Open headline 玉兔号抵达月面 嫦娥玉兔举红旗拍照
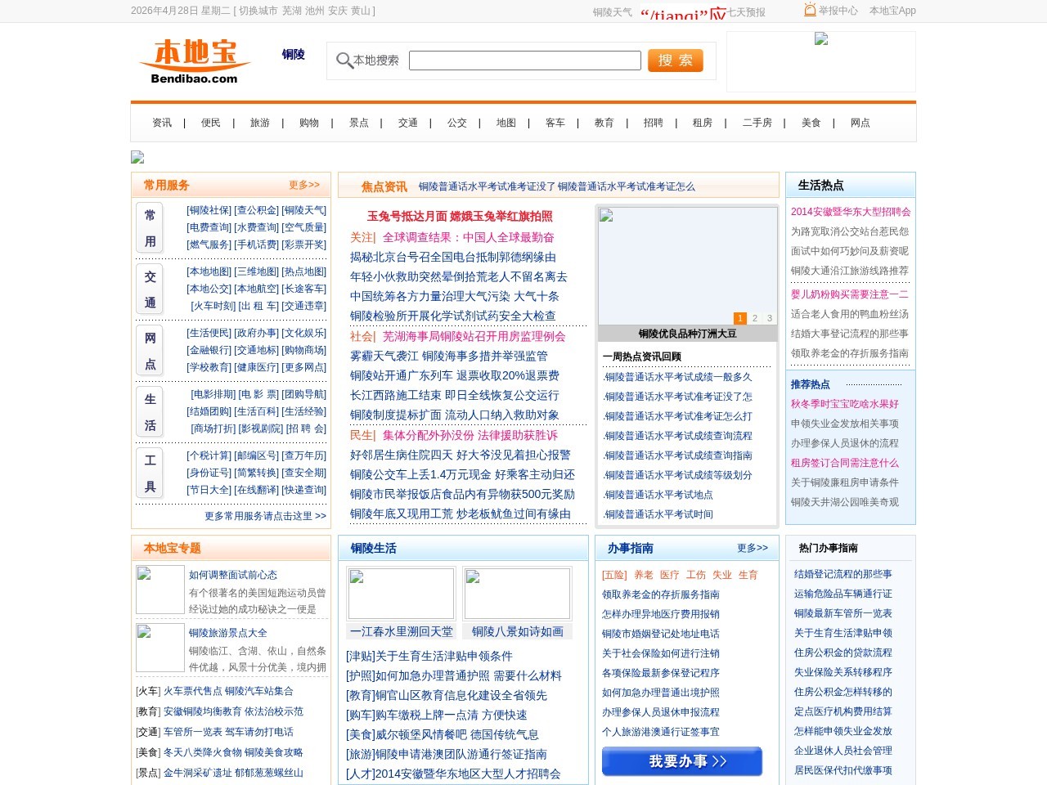 460,216
